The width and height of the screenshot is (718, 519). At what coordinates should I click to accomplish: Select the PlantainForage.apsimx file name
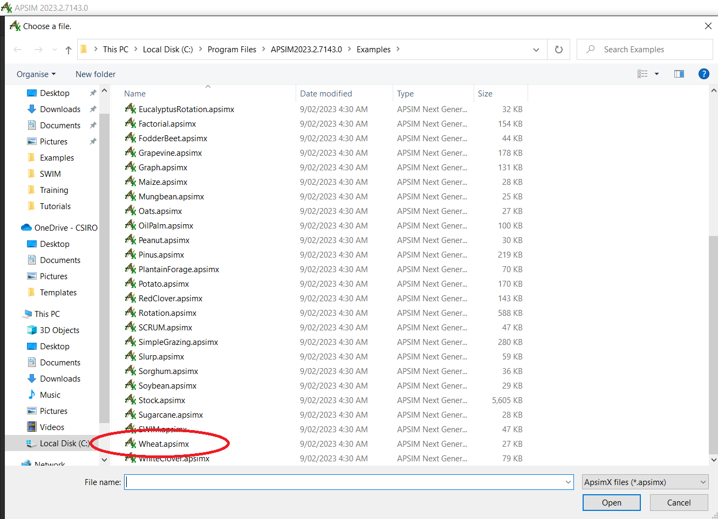pos(179,269)
